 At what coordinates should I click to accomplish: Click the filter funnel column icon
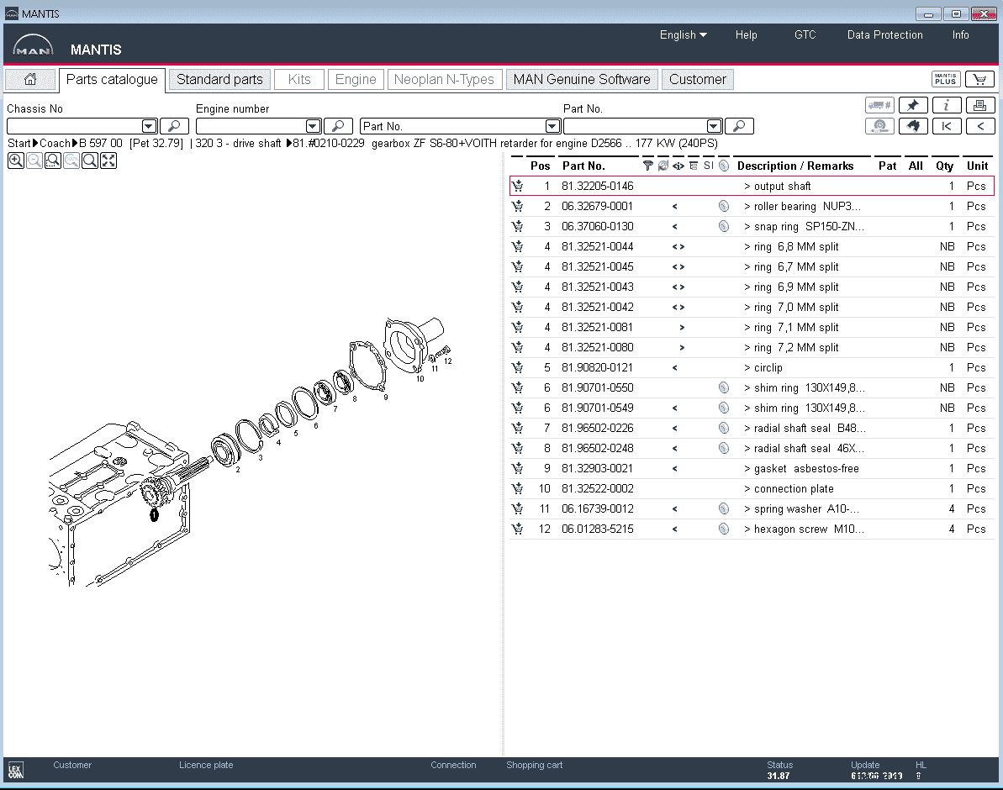[648, 166]
